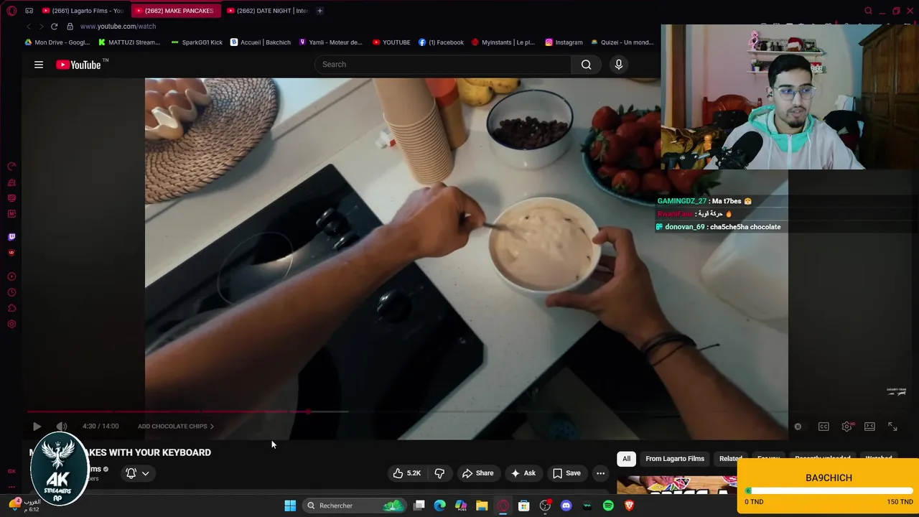Open the Opera sidebar settings gear
This screenshot has height=517, width=919.
point(11,325)
